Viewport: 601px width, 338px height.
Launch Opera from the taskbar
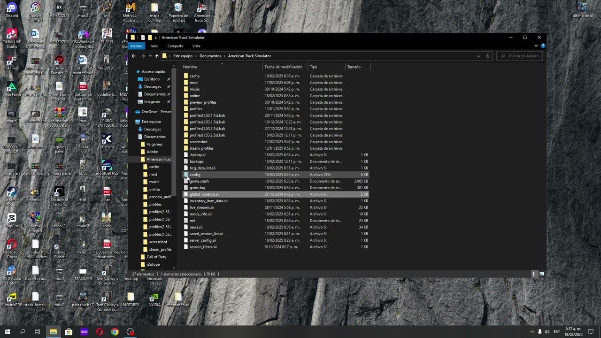(100, 332)
